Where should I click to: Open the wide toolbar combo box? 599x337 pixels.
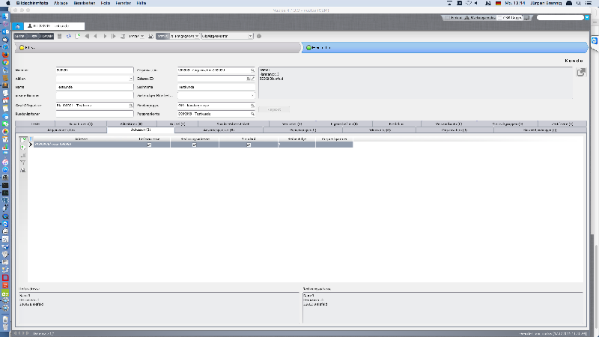click(x=228, y=36)
